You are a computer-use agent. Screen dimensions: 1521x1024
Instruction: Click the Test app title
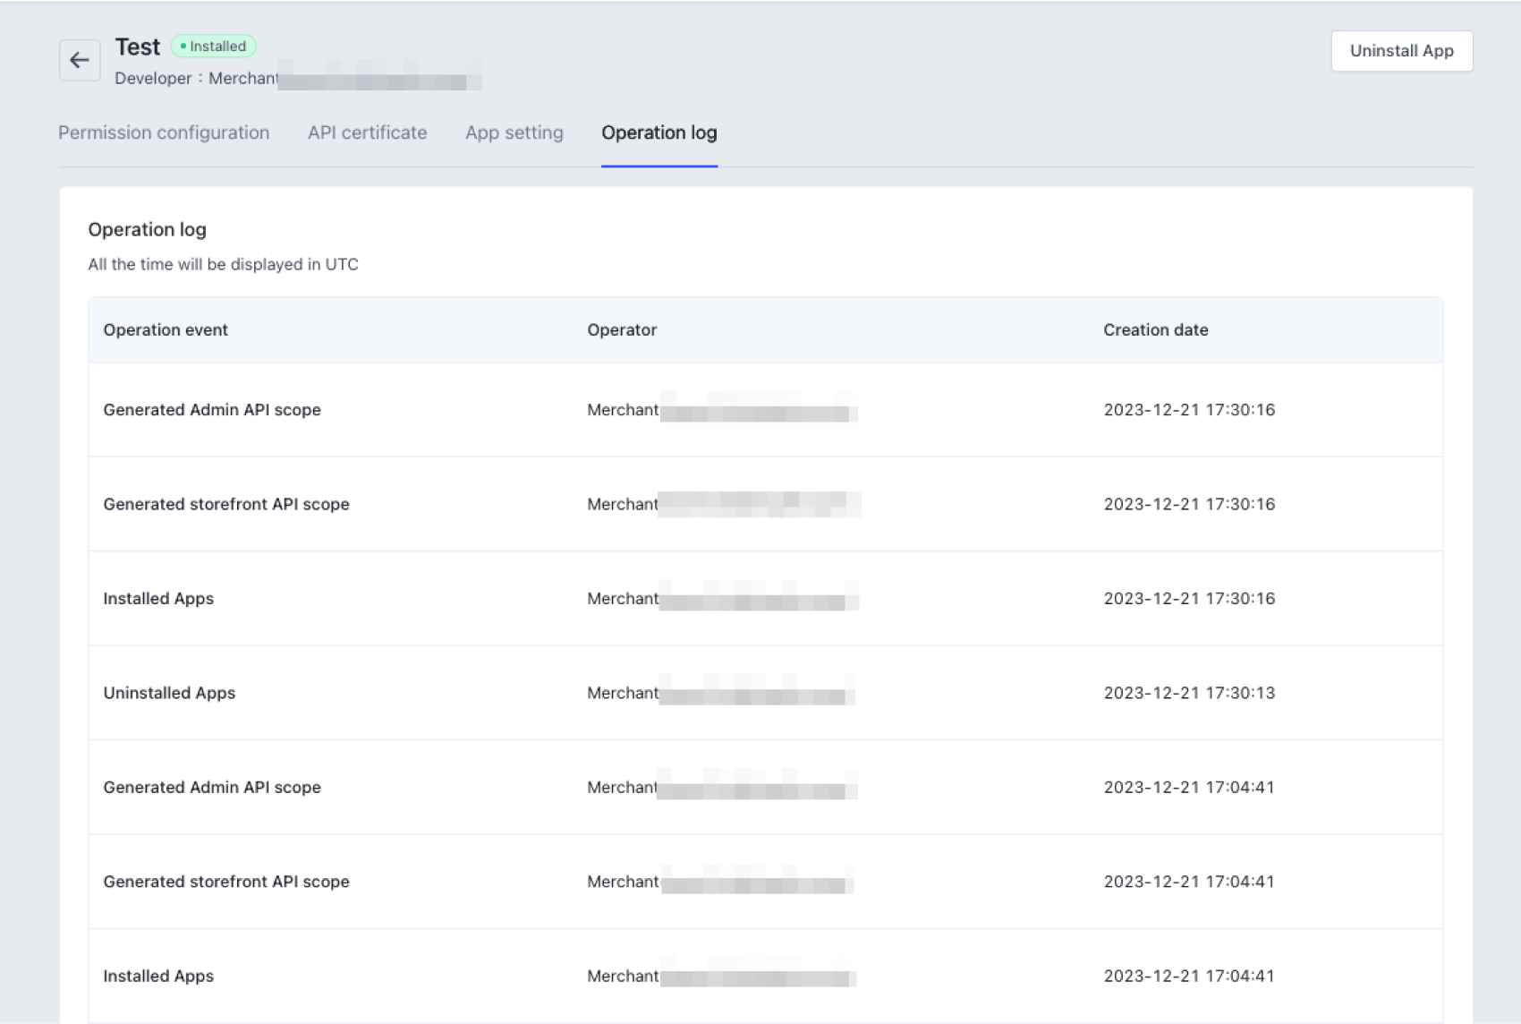pos(137,47)
